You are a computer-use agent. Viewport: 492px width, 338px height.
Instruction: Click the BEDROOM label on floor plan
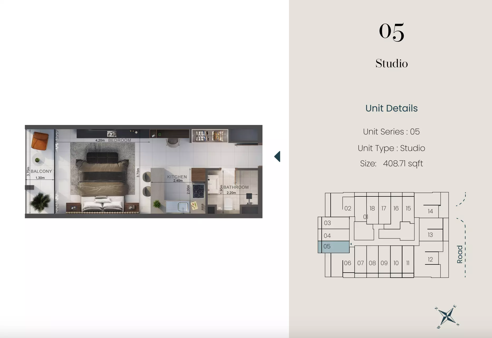coord(119,140)
